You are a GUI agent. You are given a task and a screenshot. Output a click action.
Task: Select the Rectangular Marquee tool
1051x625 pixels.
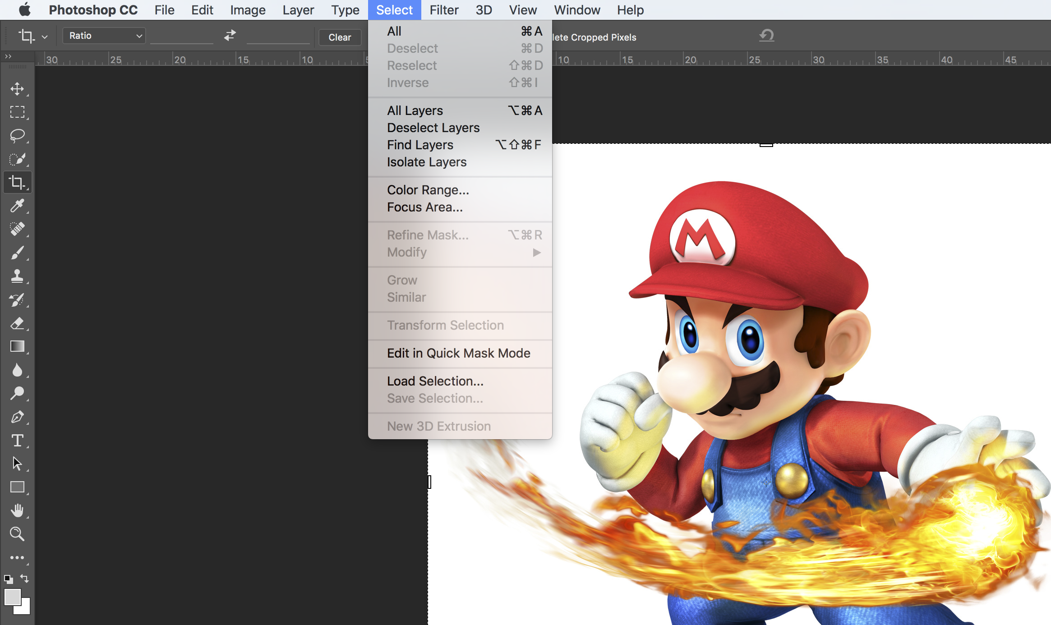17,112
